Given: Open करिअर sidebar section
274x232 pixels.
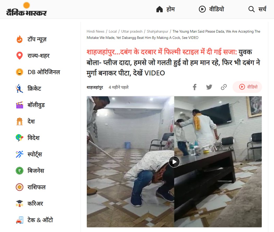Looking at the screenshot, I should pos(35,204).
